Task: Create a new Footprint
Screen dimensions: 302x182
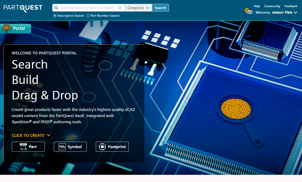Action: (112, 147)
